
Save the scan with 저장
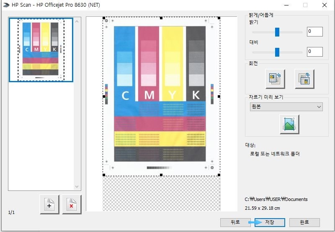point(270,222)
